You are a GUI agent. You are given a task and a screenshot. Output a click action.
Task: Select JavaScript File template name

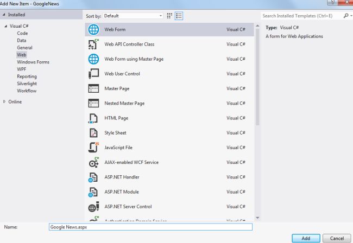(118, 148)
